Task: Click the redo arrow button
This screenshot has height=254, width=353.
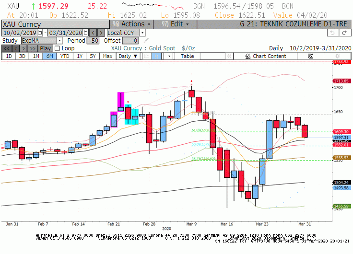Action: tap(345, 33)
